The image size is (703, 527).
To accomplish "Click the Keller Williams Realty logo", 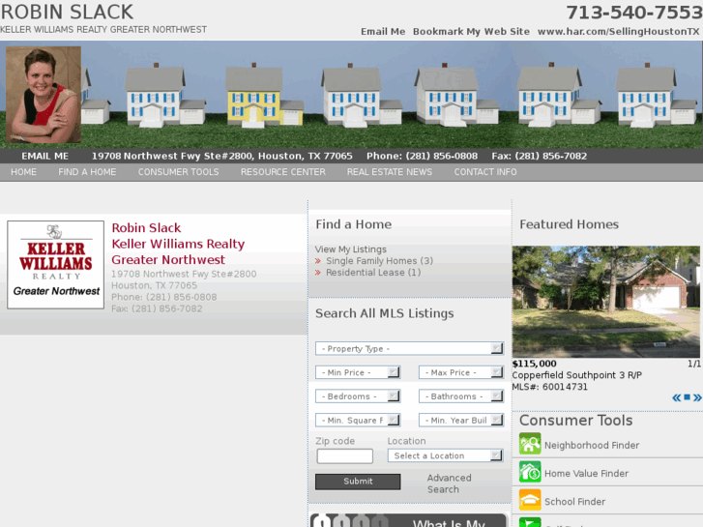I will click(55, 265).
